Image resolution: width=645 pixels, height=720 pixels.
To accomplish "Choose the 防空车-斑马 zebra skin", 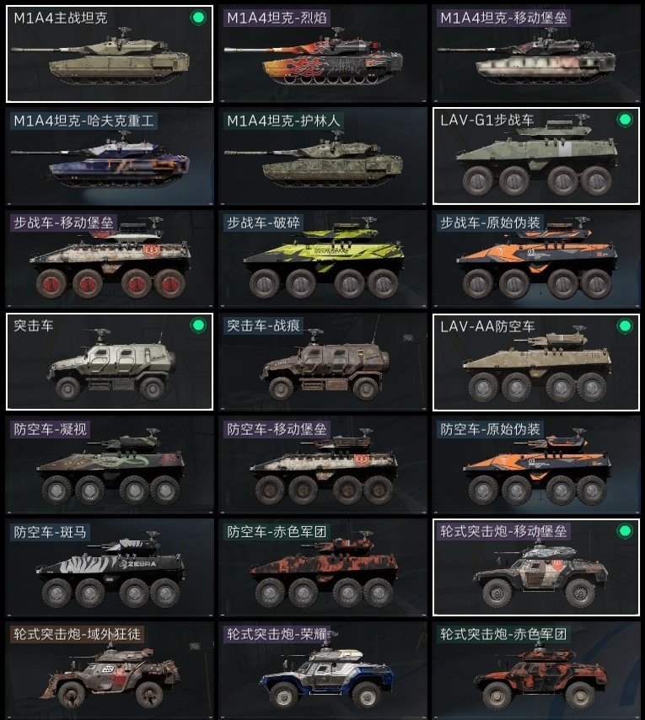I will pyautogui.click(x=110, y=567).
